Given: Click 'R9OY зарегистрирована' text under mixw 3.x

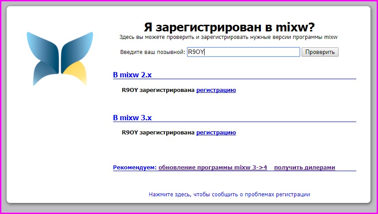Looking at the screenshot, I should pyautogui.click(x=158, y=133).
